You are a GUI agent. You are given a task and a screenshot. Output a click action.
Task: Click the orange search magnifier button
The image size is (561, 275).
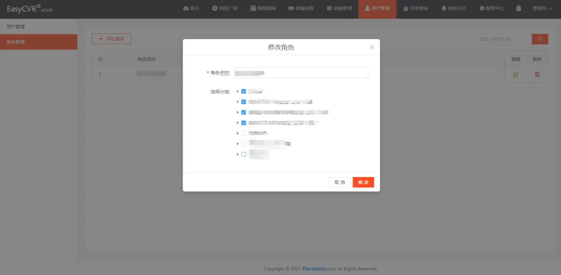click(x=540, y=39)
